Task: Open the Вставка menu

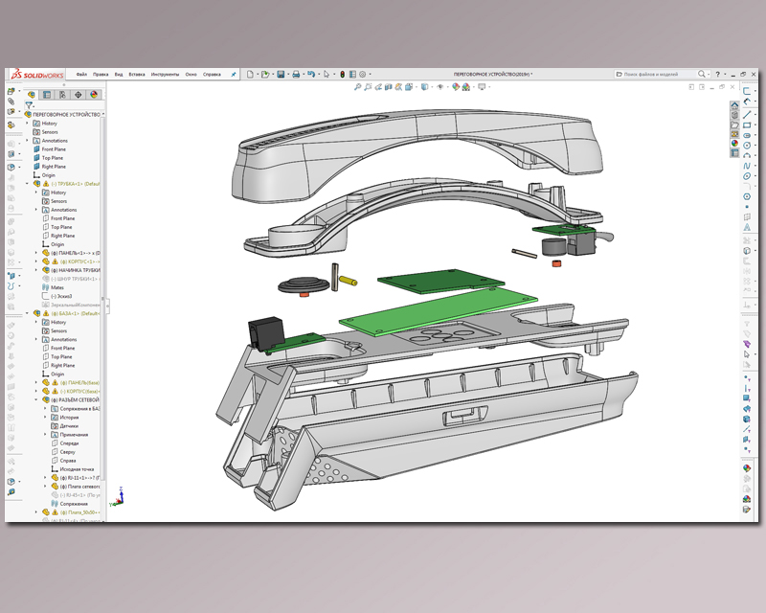Action: [x=137, y=74]
